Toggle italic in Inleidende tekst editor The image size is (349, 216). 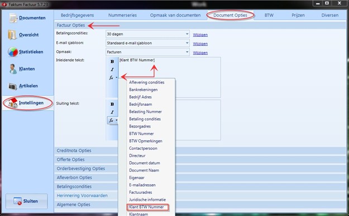pyautogui.click(x=112, y=70)
